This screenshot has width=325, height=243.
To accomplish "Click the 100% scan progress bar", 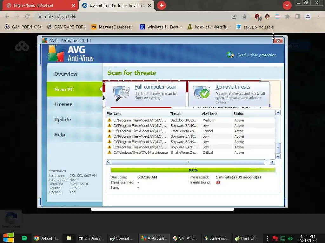I will (x=193, y=170).
